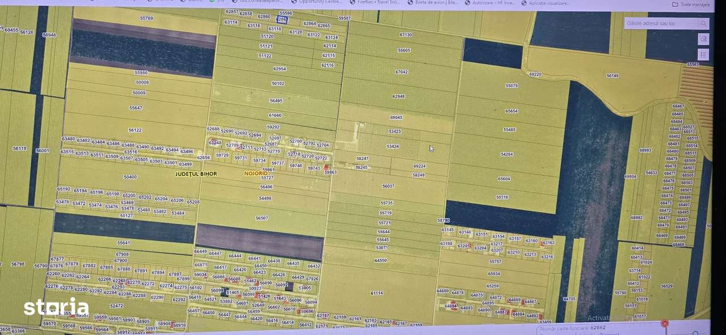Click parcel label 55641
Image resolution: width=726 pixels, height=335 pixels.
coord(124,243)
